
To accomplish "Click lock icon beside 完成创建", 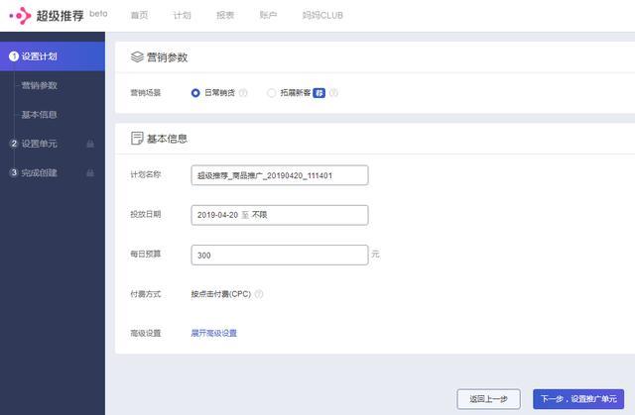I will 90,173.
